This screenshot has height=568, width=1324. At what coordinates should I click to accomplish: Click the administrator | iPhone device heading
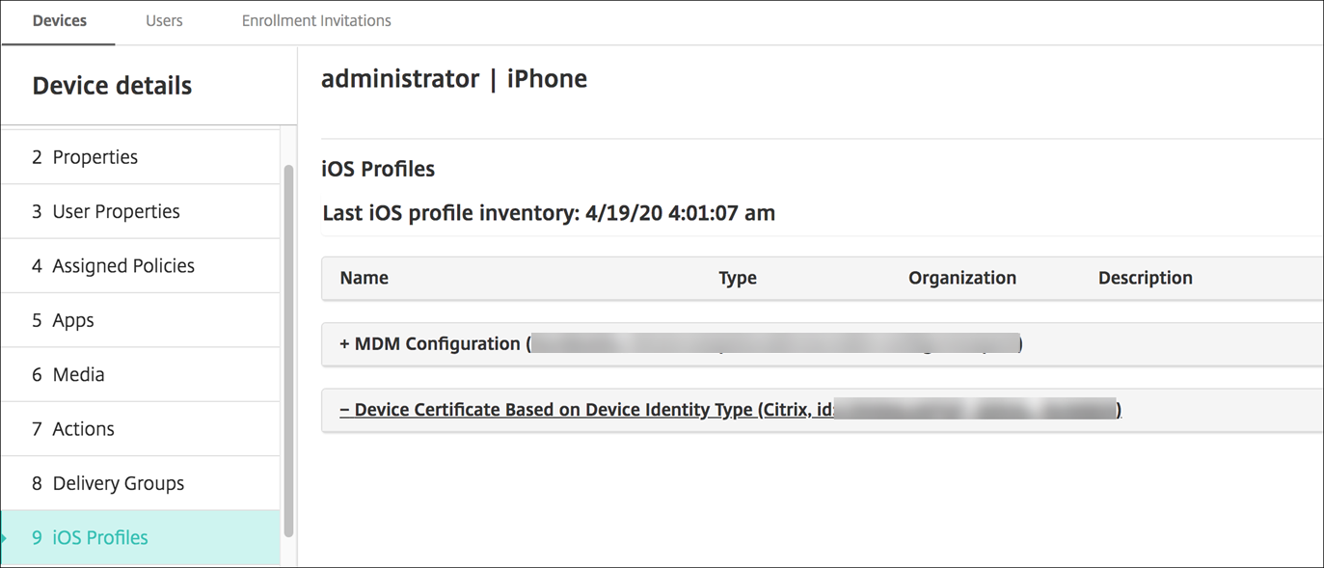click(454, 79)
